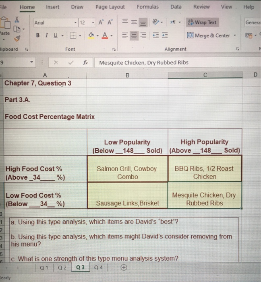Open the Copy options dropdown arrow
Image resolution: width=261 pixels, height=282 pixels.
(23, 29)
